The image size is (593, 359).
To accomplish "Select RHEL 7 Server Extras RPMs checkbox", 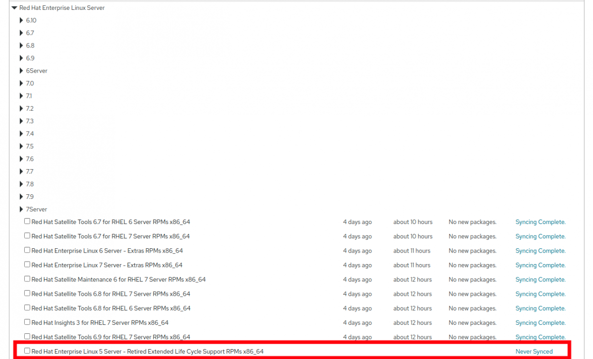I will 27,265.
